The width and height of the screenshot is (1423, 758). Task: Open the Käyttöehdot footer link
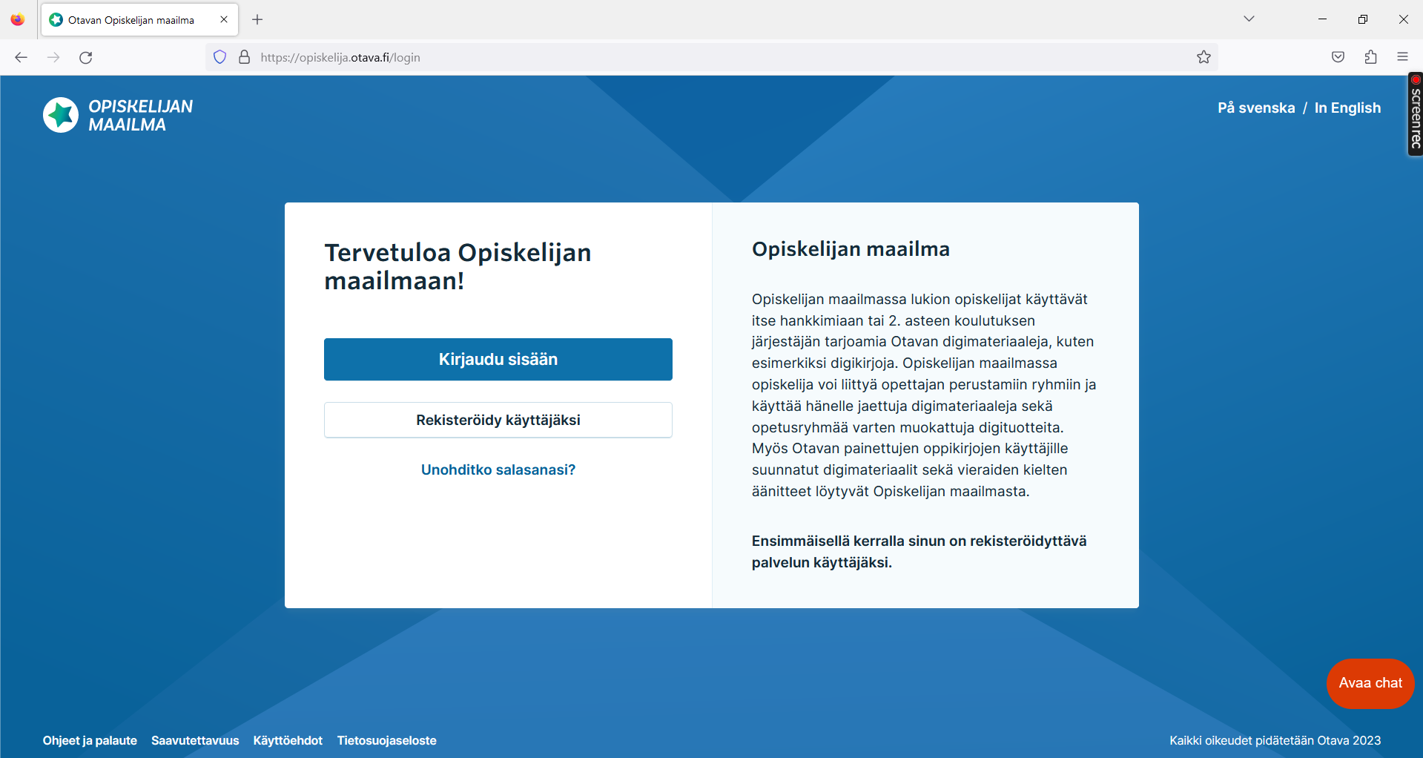pyautogui.click(x=288, y=740)
